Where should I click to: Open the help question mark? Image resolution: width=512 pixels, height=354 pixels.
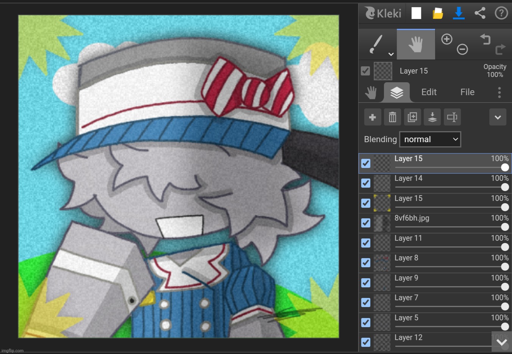[501, 13]
